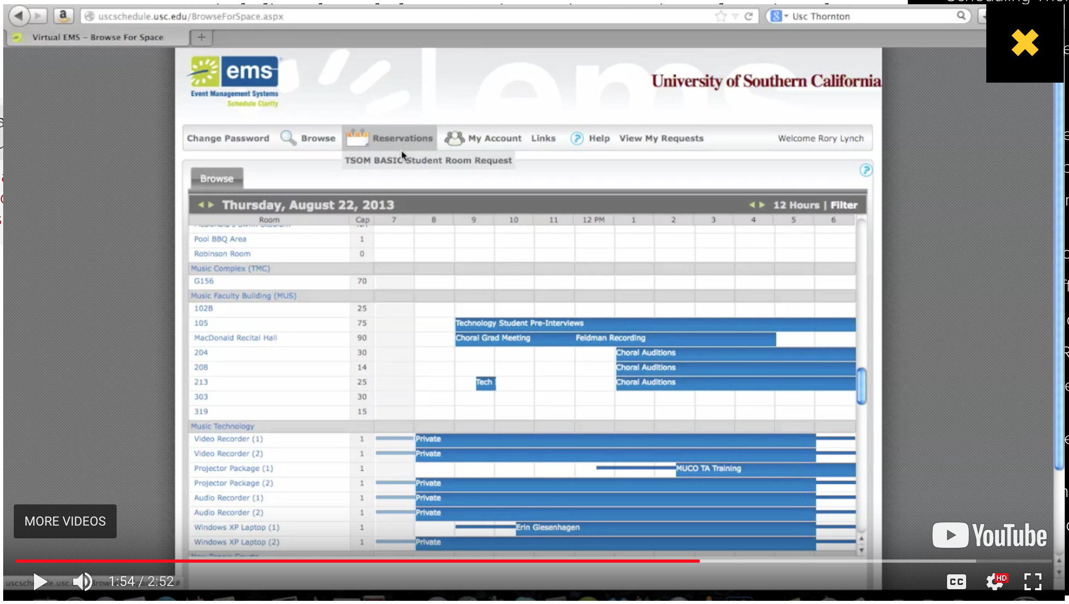Open the Erin Giesenhagen booking
1069x604 pixels.
coord(665,528)
